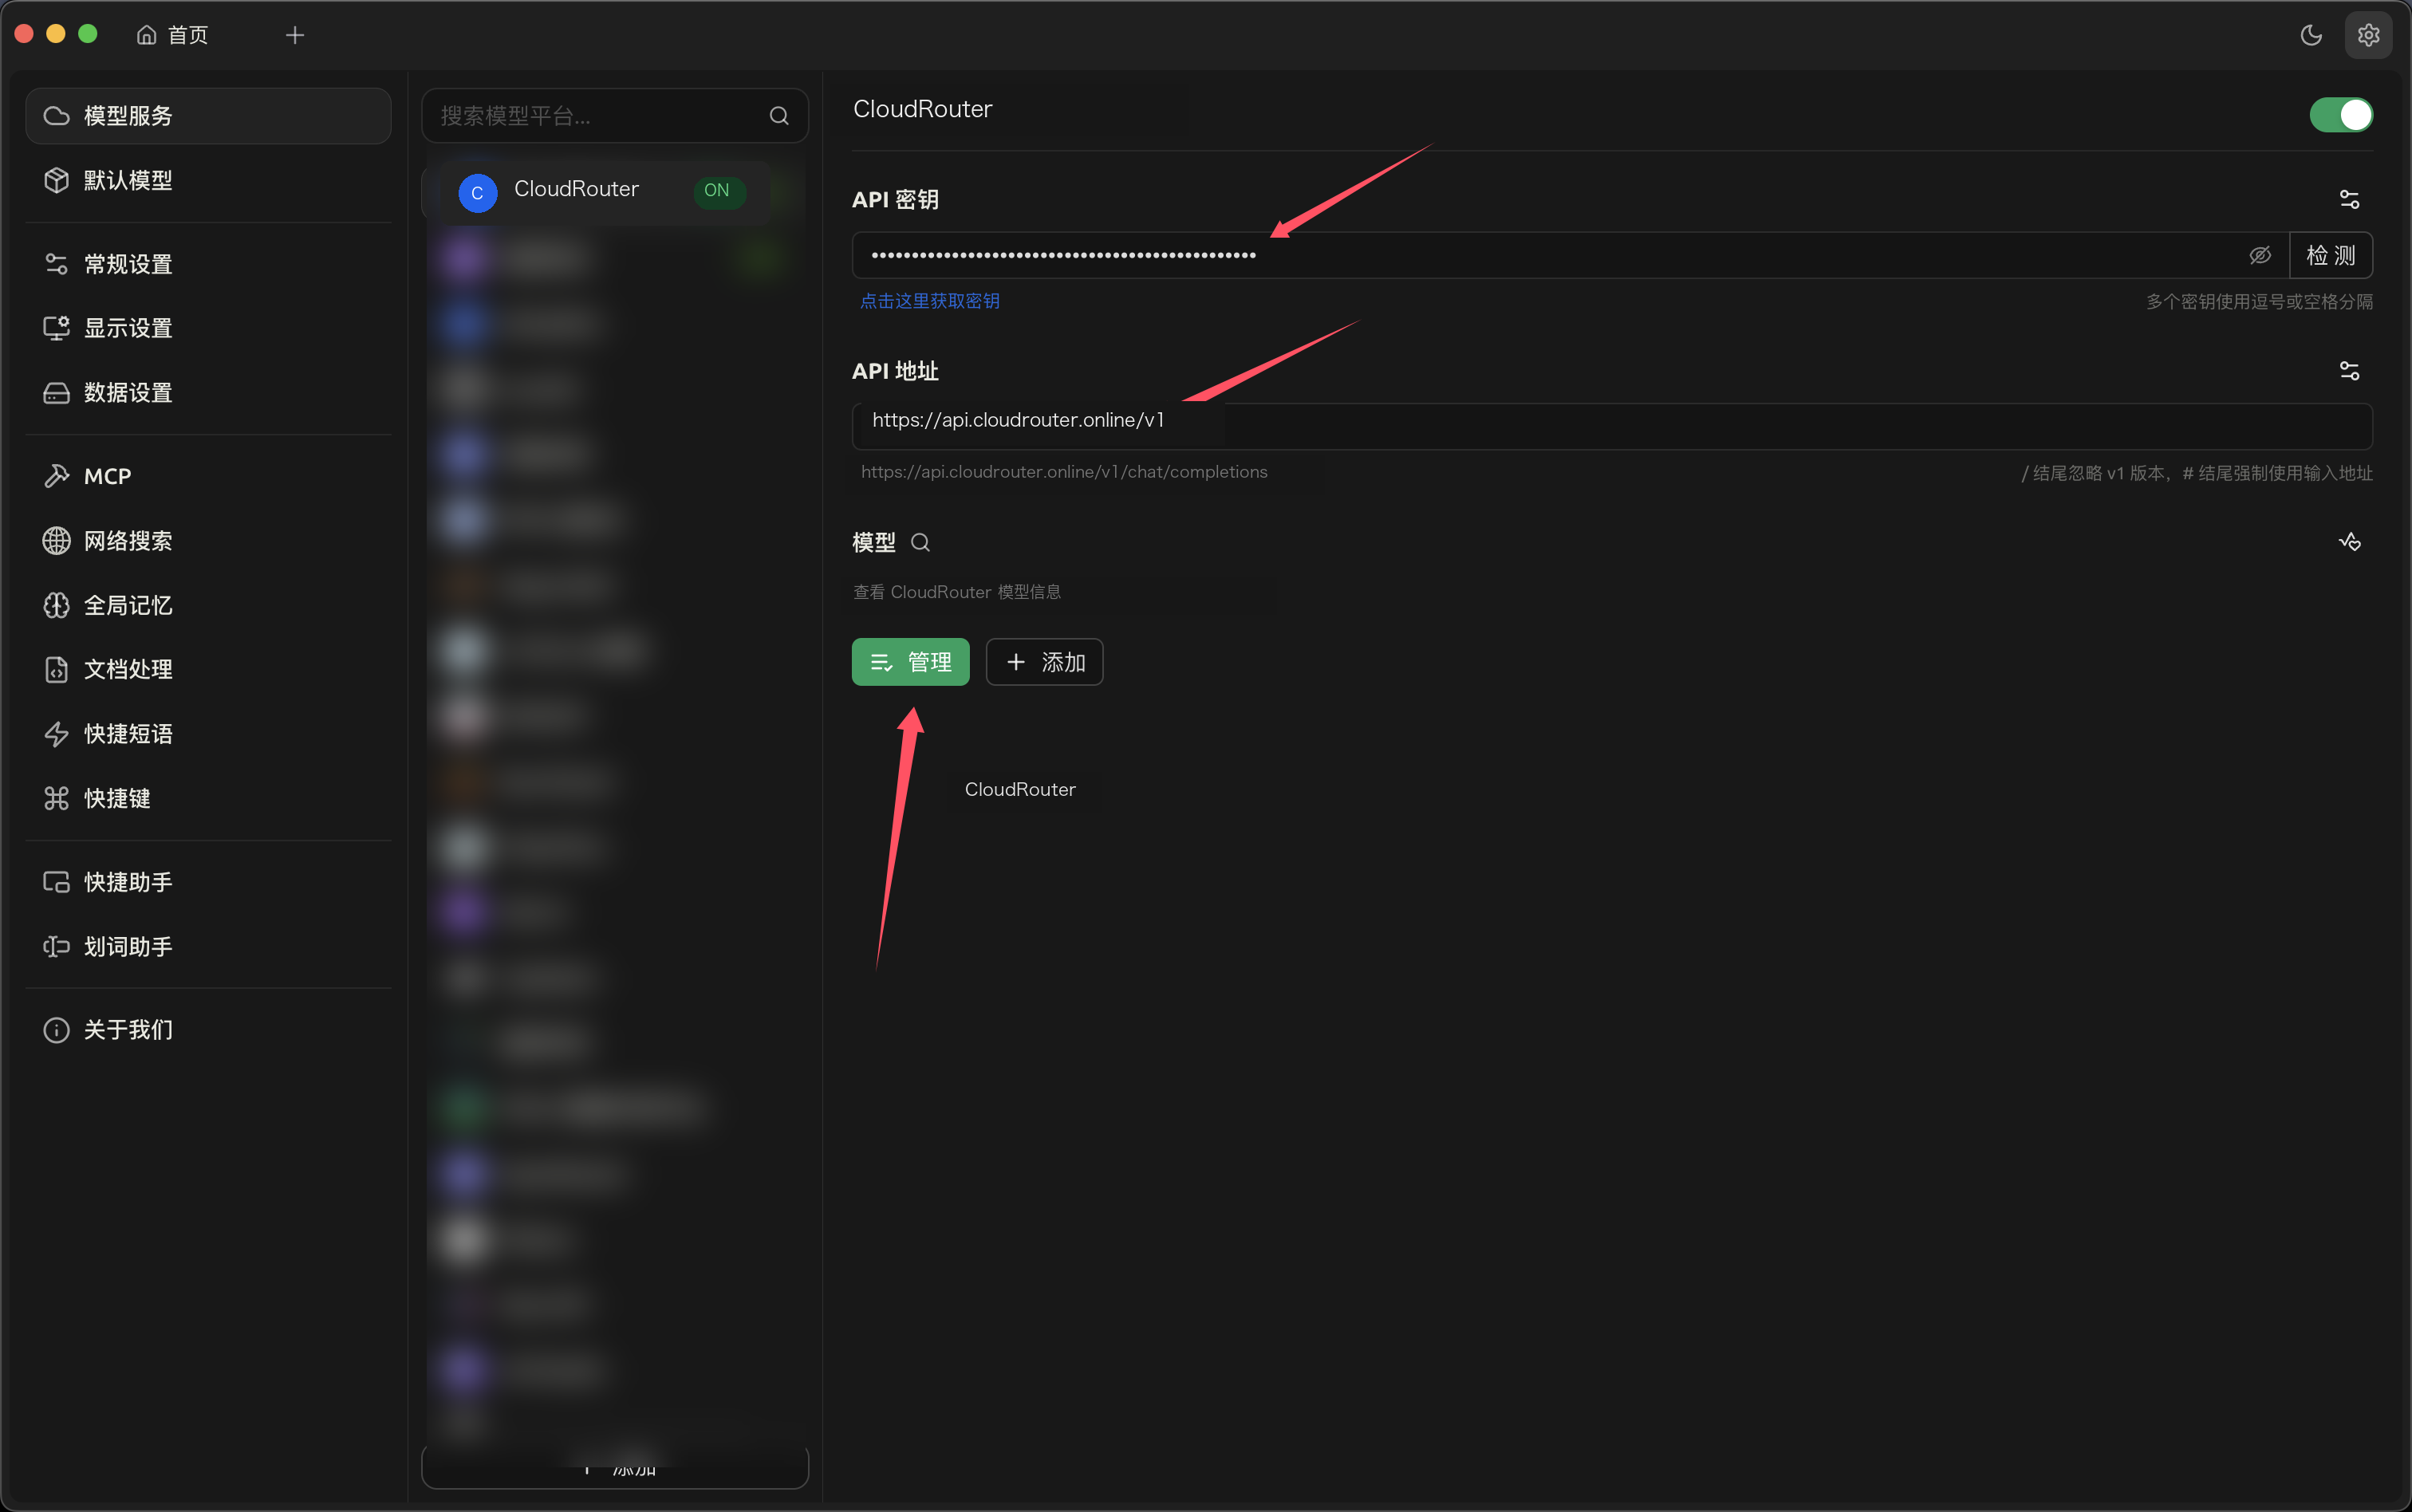
Task: Open 显示设置 in sidebar
Action: [x=208, y=328]
